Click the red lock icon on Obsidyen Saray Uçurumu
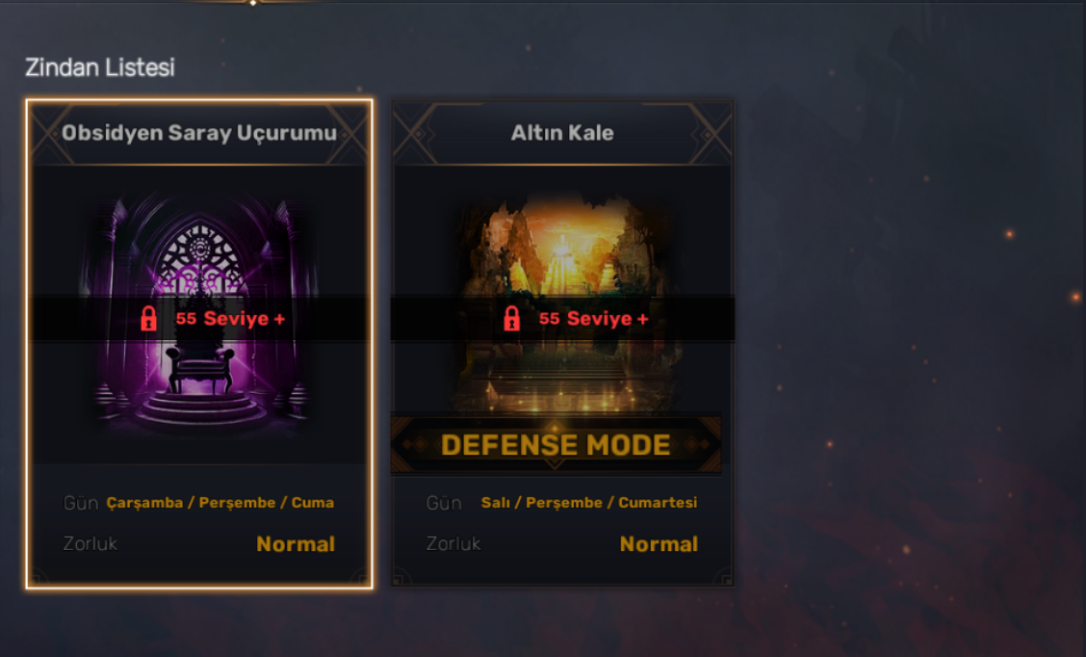Screen dimensions: 1086x657 [148, 319]
